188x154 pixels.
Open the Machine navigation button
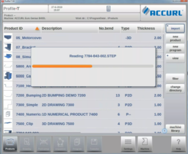point(145,144)
